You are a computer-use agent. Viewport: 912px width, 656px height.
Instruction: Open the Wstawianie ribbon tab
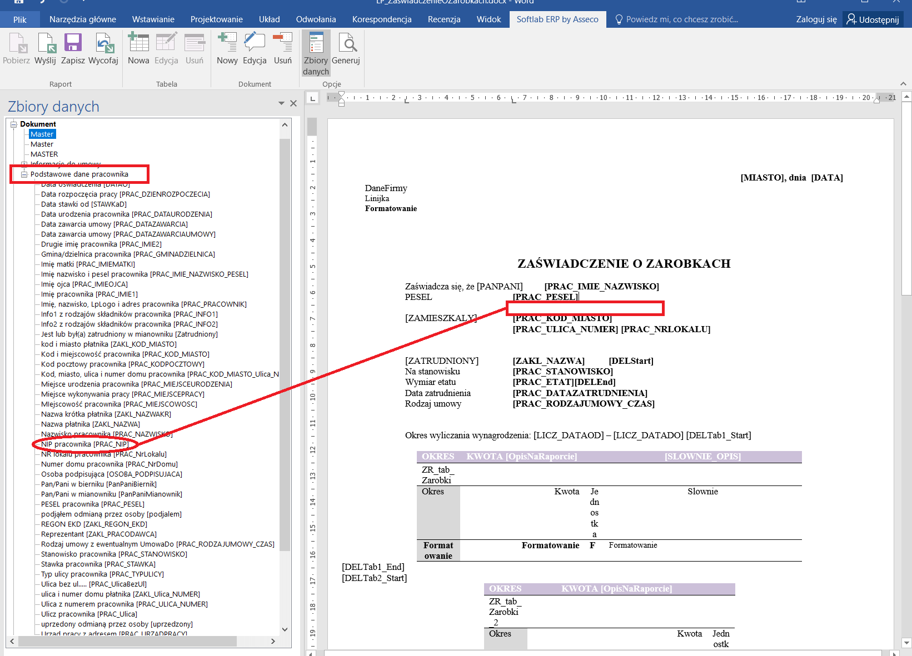click(153, 19)
